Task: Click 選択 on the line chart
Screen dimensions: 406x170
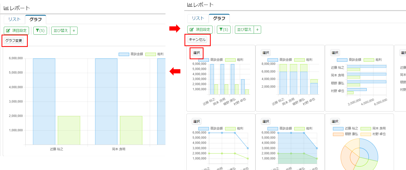Action: (x=197, y=121)
